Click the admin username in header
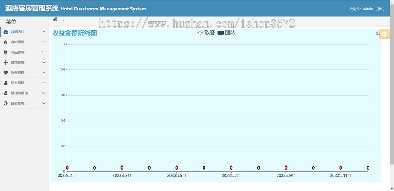The height and width of the screenshot is (191, 394). point(368,9)
